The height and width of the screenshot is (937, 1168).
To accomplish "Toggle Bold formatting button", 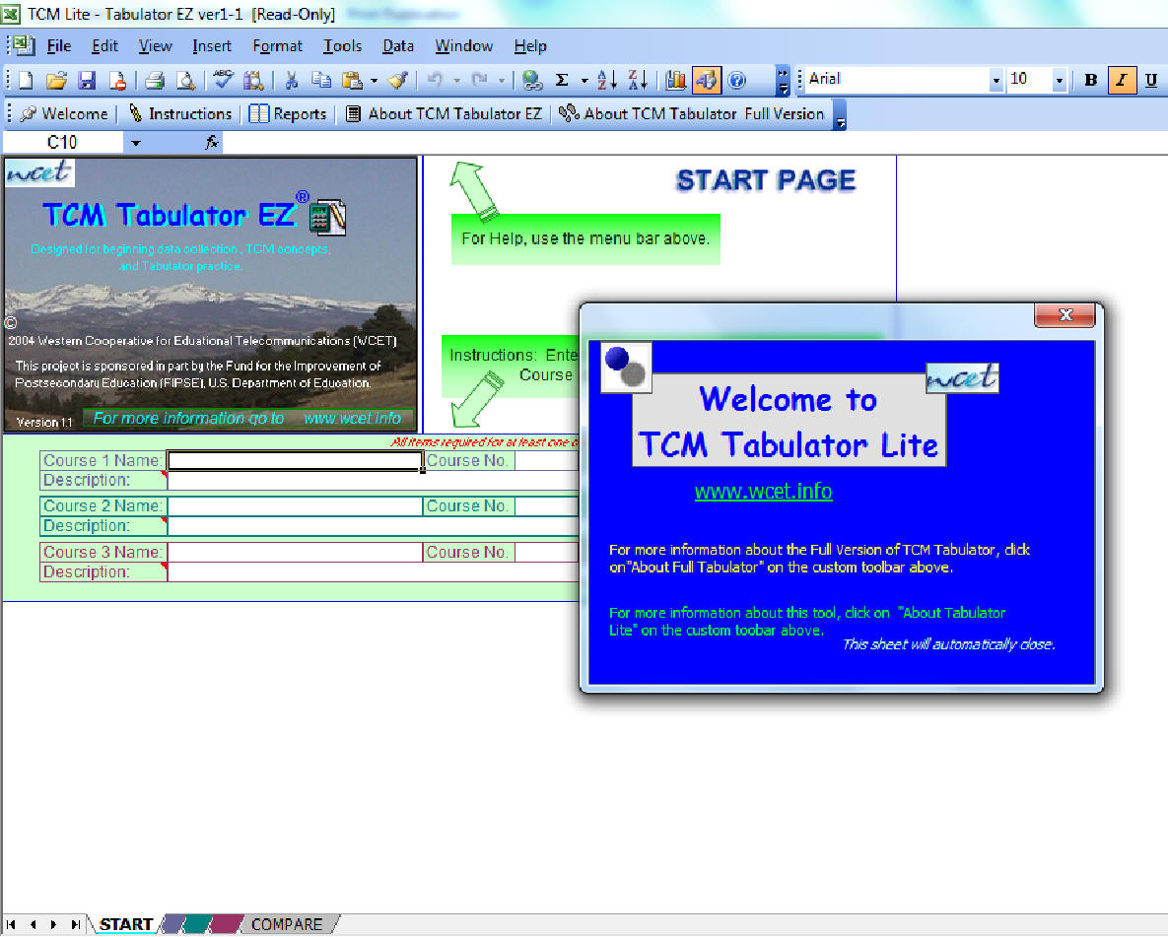I will [x=1090, y=80].
